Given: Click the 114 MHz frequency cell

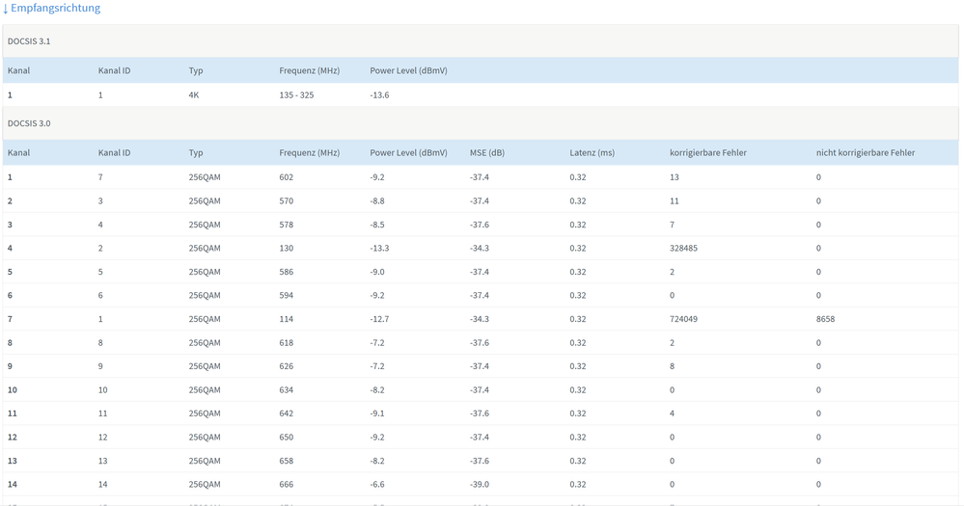Looking at the screenshot, I should (286, 318).
